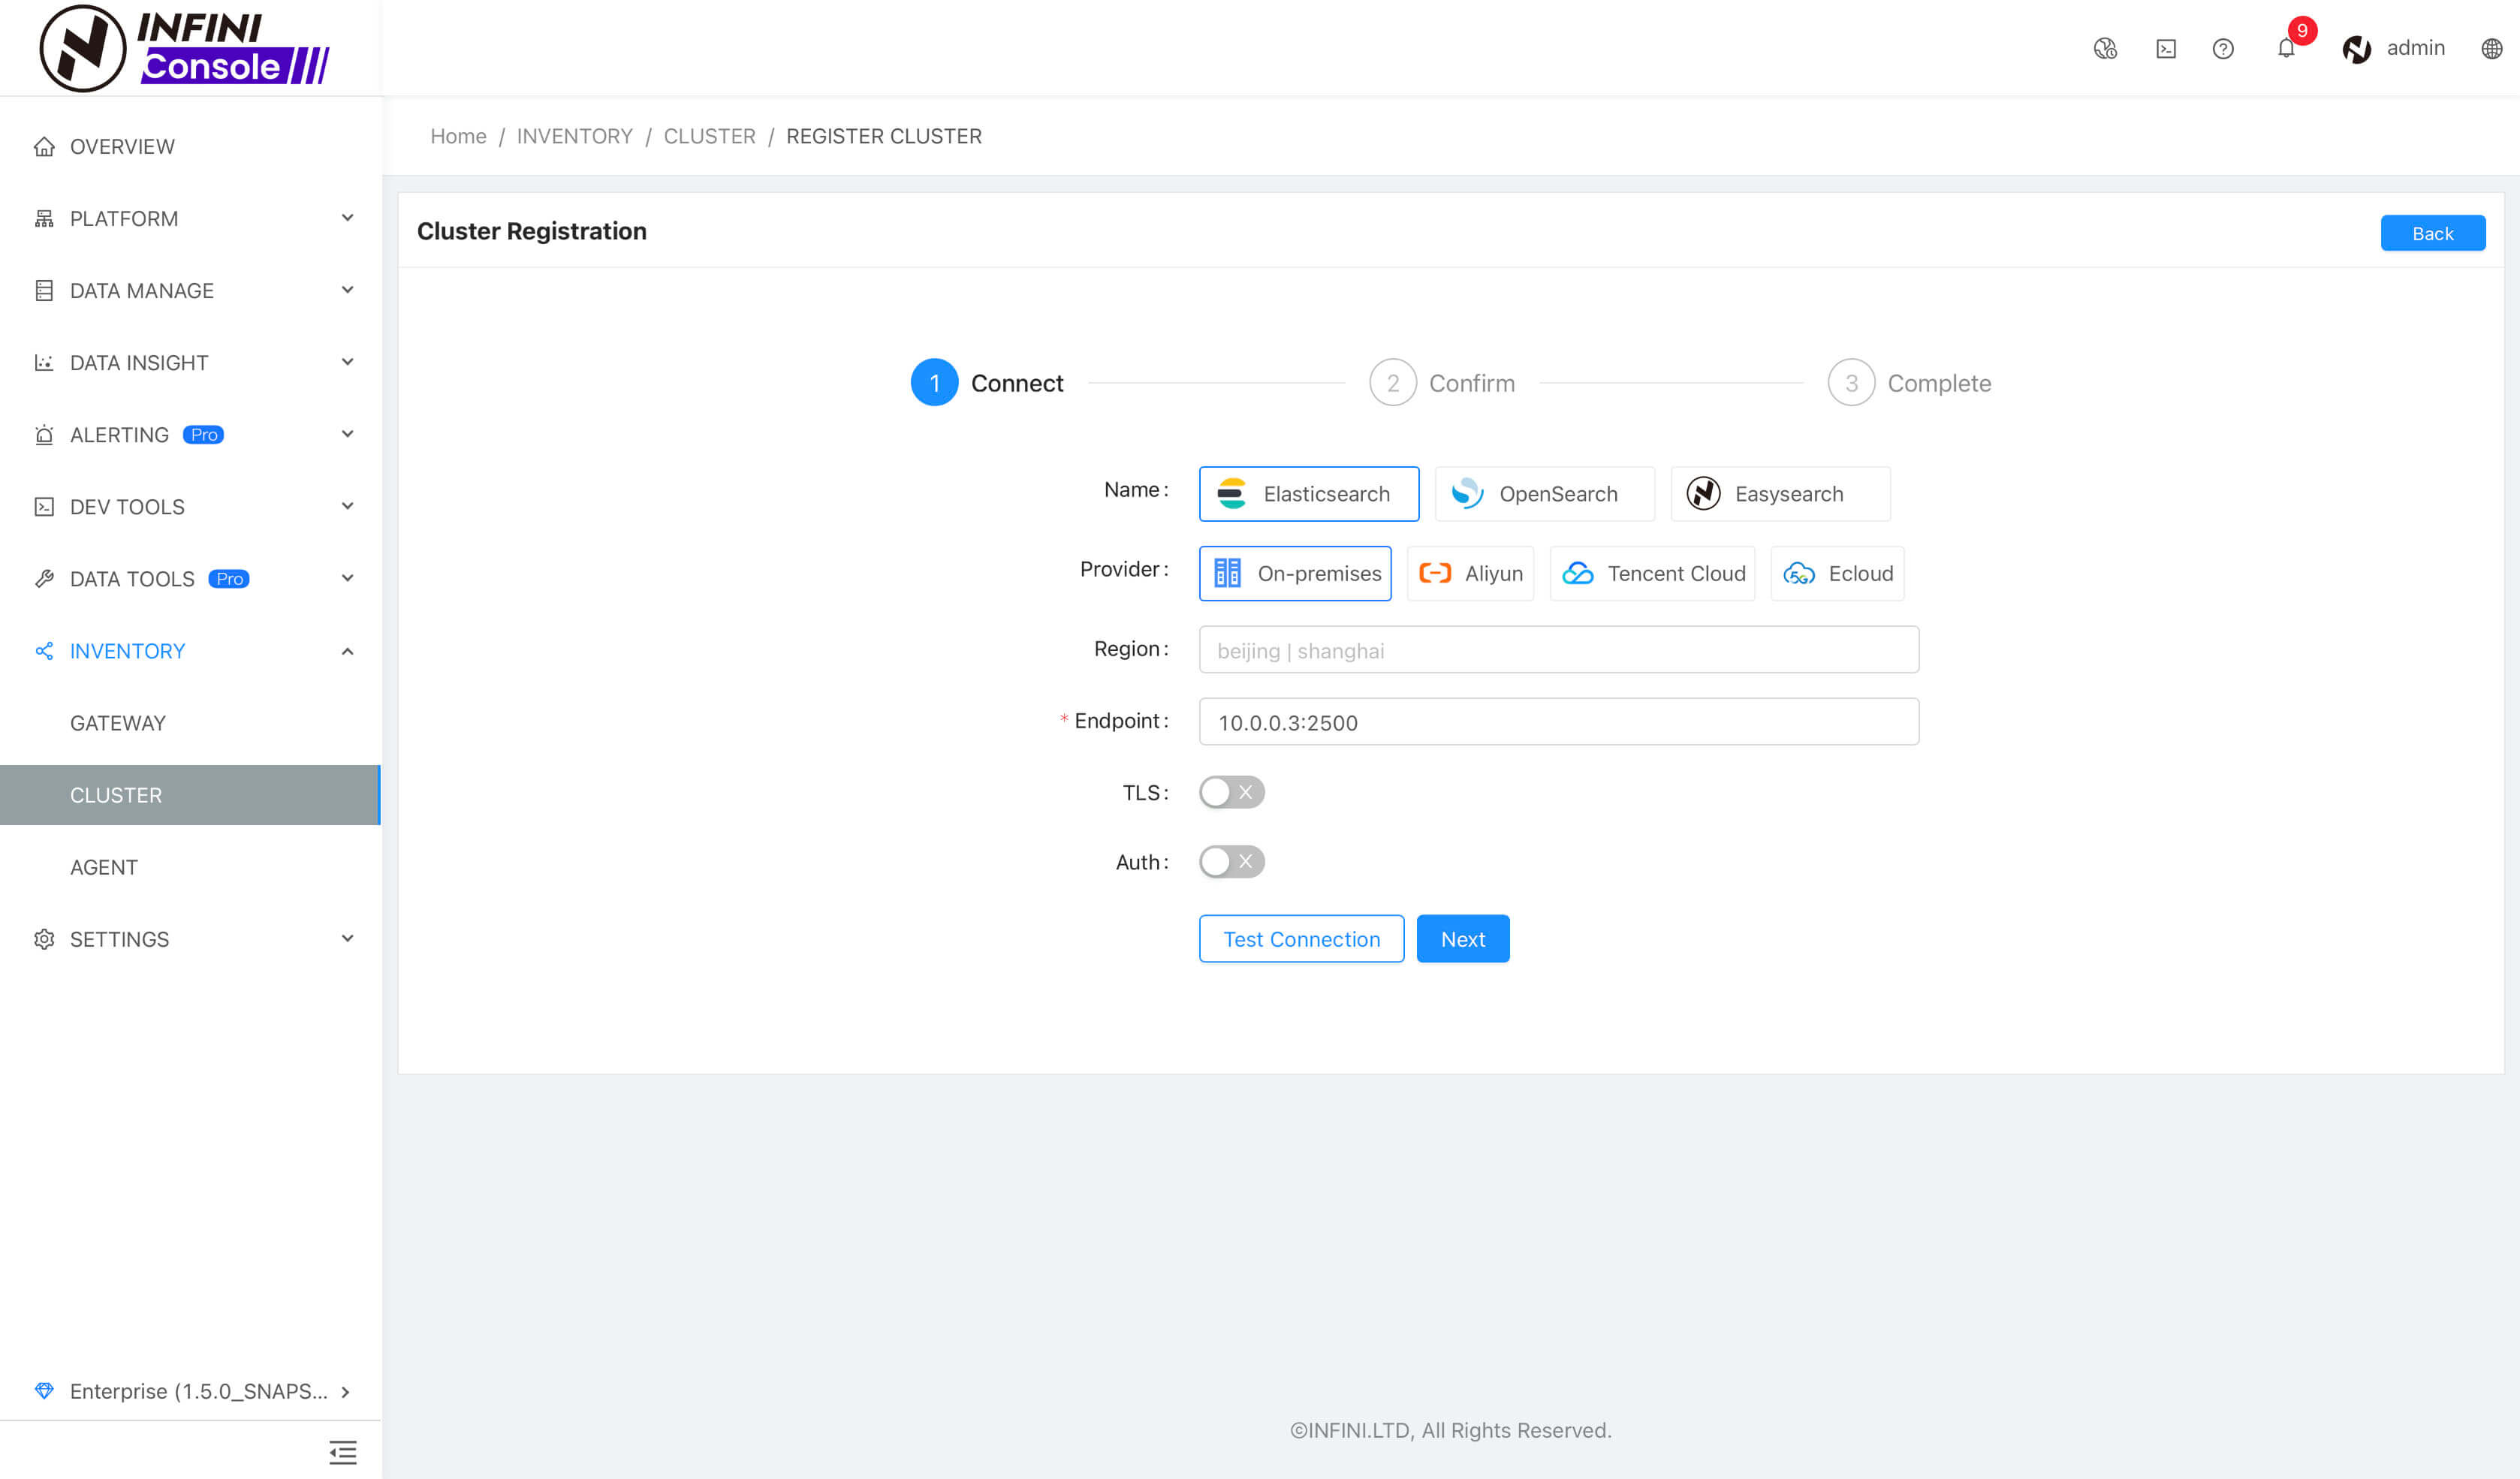2520x1479 pixels.
Task: Select Ecloud provider
Action: [x=1837, y=573]
